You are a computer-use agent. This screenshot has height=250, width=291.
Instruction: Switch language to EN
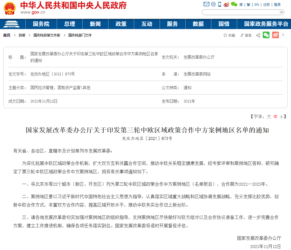tap(256, 4)
